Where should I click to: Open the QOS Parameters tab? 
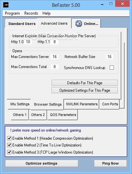(x=63, y=115)
